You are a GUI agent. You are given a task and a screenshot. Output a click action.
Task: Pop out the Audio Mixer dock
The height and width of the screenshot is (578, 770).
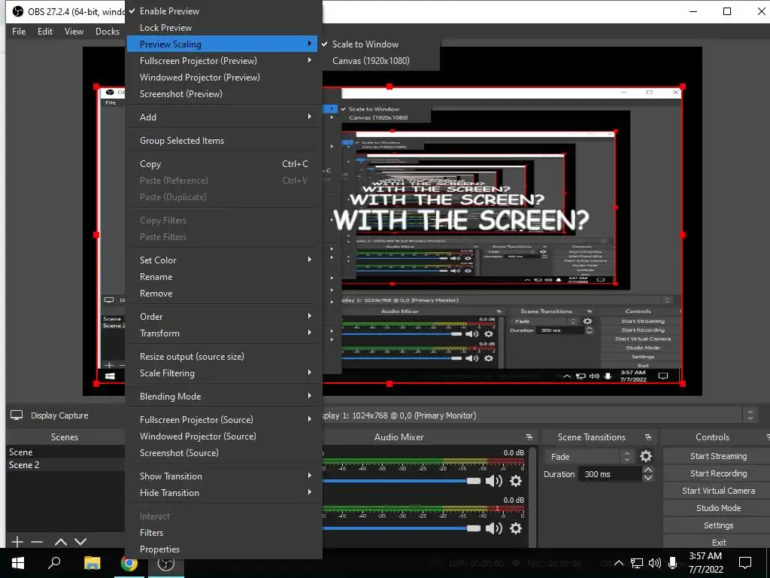529,437
